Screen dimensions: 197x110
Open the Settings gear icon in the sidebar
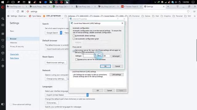(x=3, y=66)
